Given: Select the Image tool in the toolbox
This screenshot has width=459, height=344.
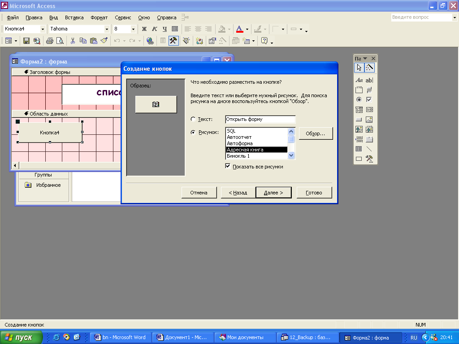Looking at the screenshot, I should 369,120.
